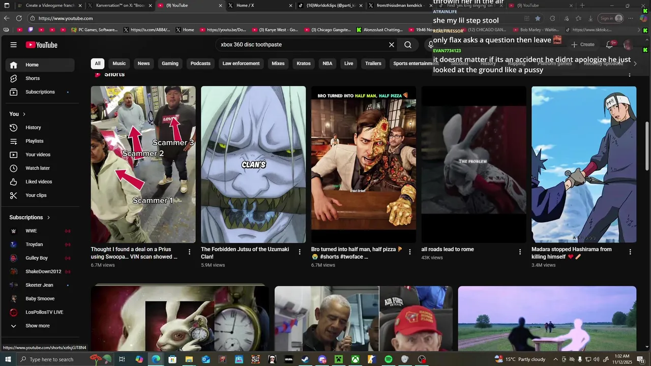Open LosPollosTV LIVE channel

tap(40, 312)
